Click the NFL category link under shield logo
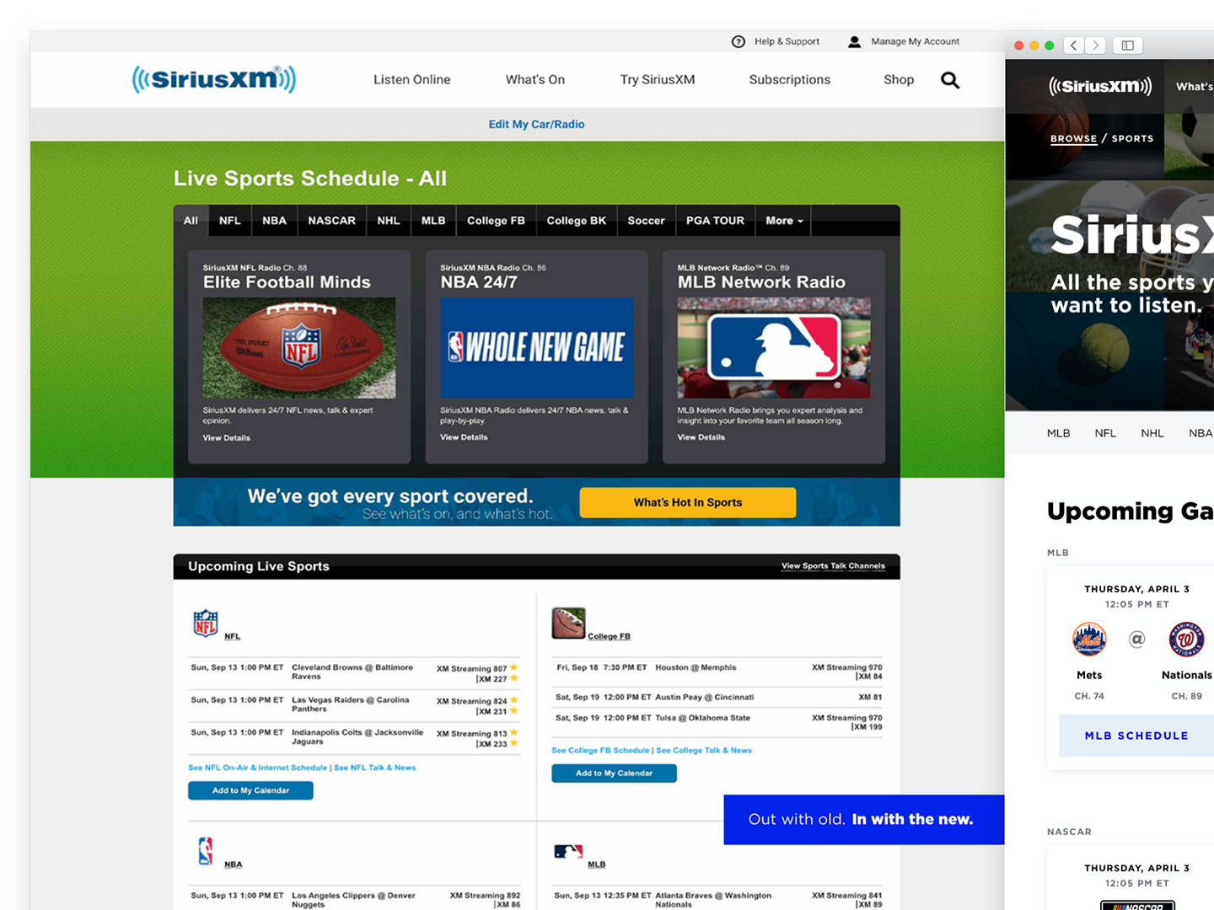 click(x=232, y=637)
